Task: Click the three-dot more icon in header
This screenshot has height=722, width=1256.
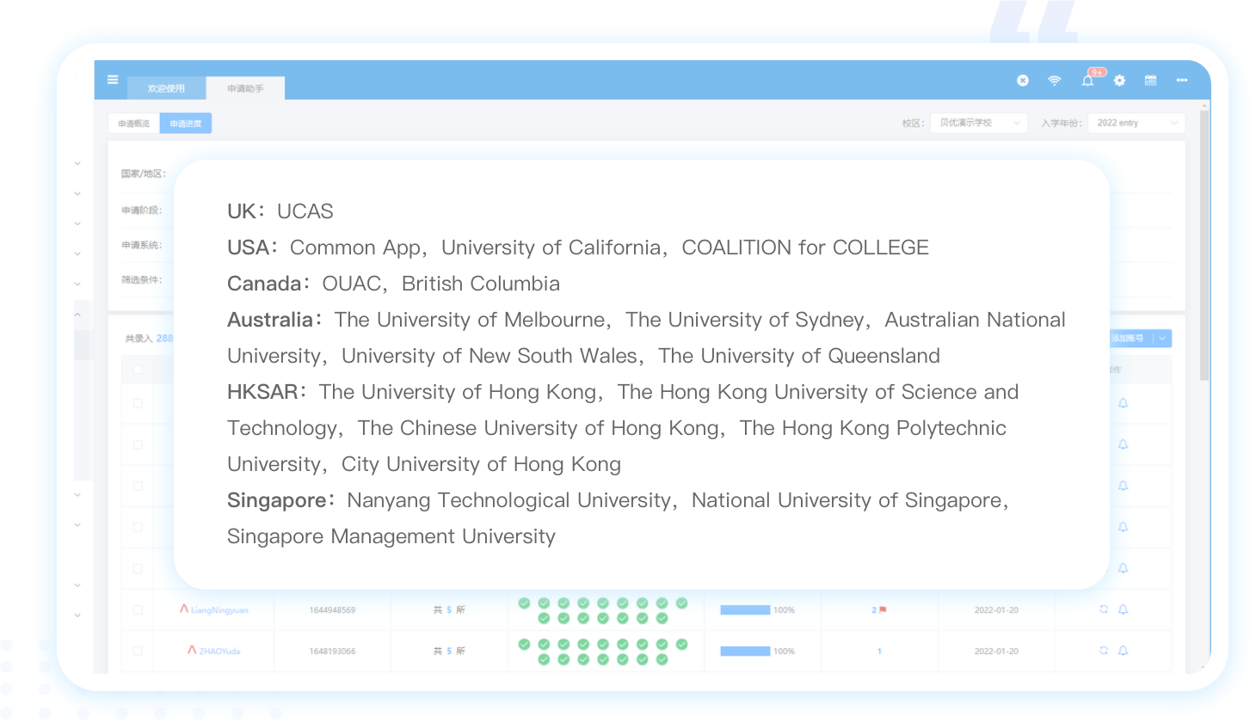Action: coord(1182,80)
